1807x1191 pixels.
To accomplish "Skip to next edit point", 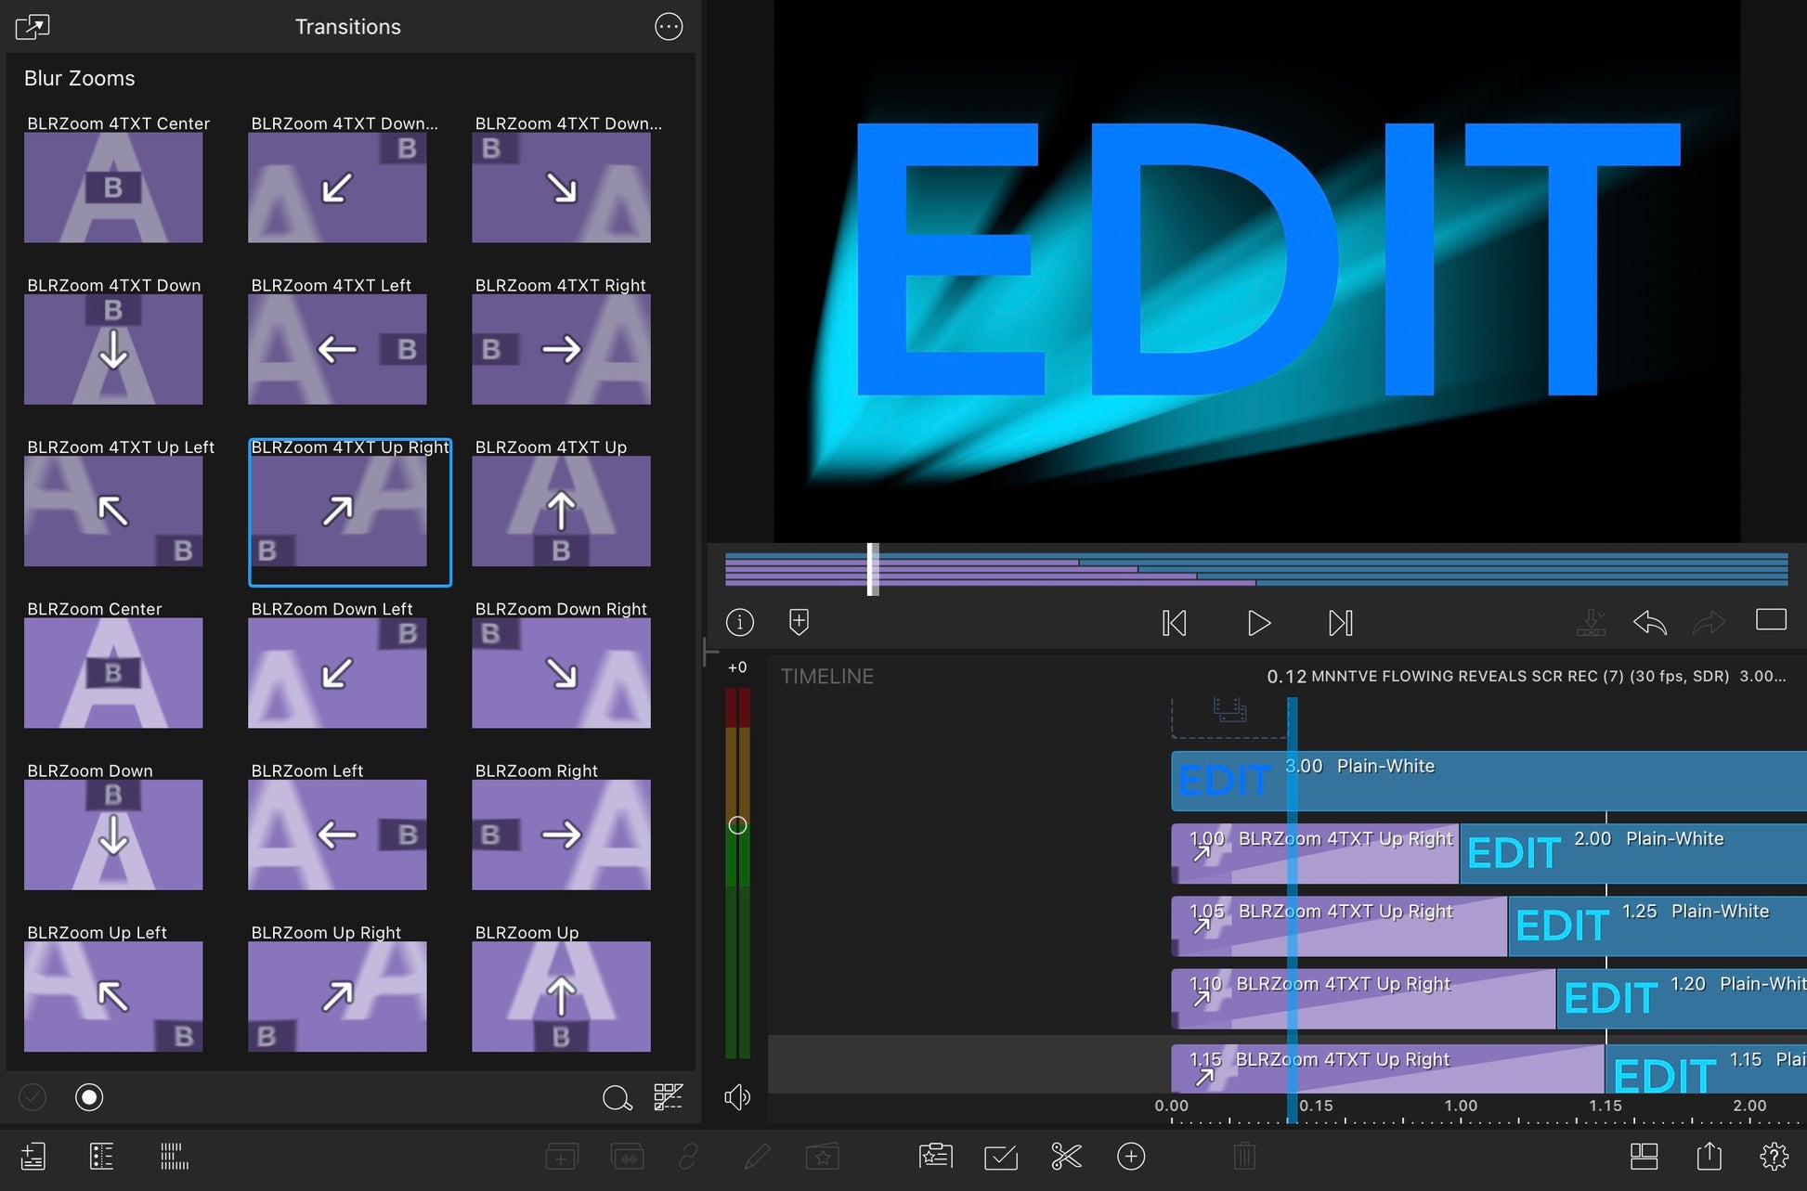I will pos(1340,623).
